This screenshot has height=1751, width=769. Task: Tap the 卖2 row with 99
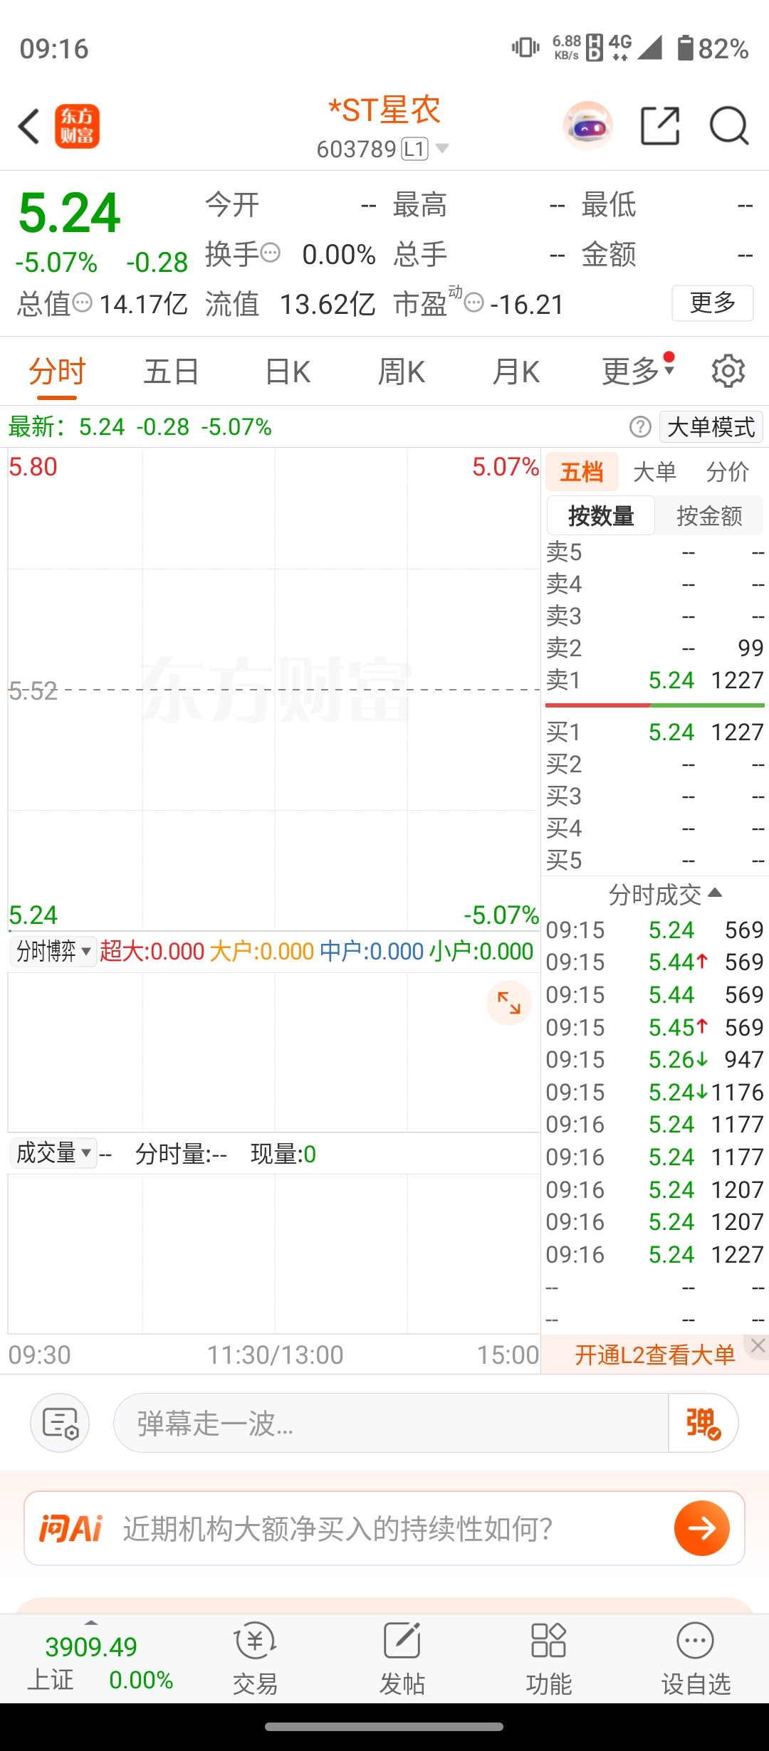[654, 648]
